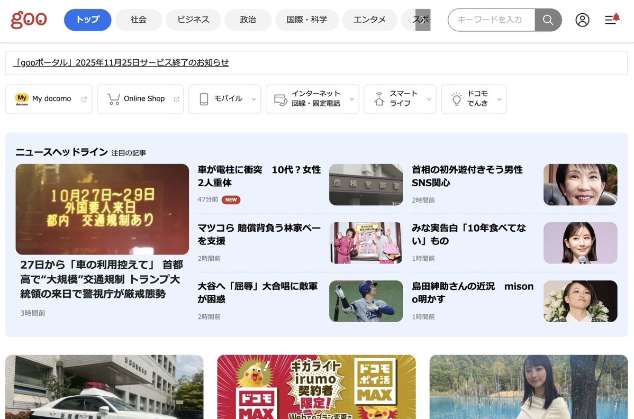The image size is (634, 419).
Task: Click the ドコモでんき lightbulb icon
Action: point(456,99)
